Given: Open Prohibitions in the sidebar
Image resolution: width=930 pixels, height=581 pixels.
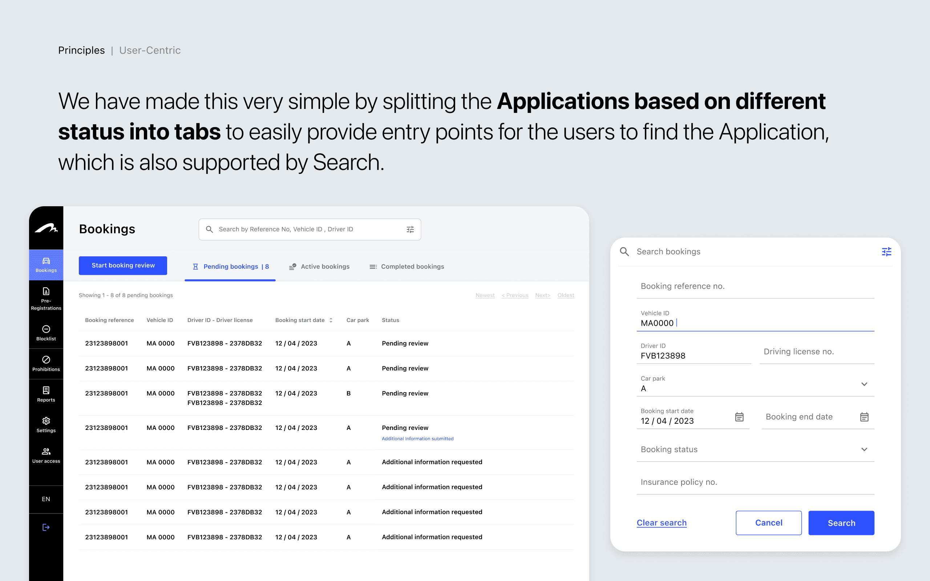Looking at the screenshot, I should pos(46,363).
